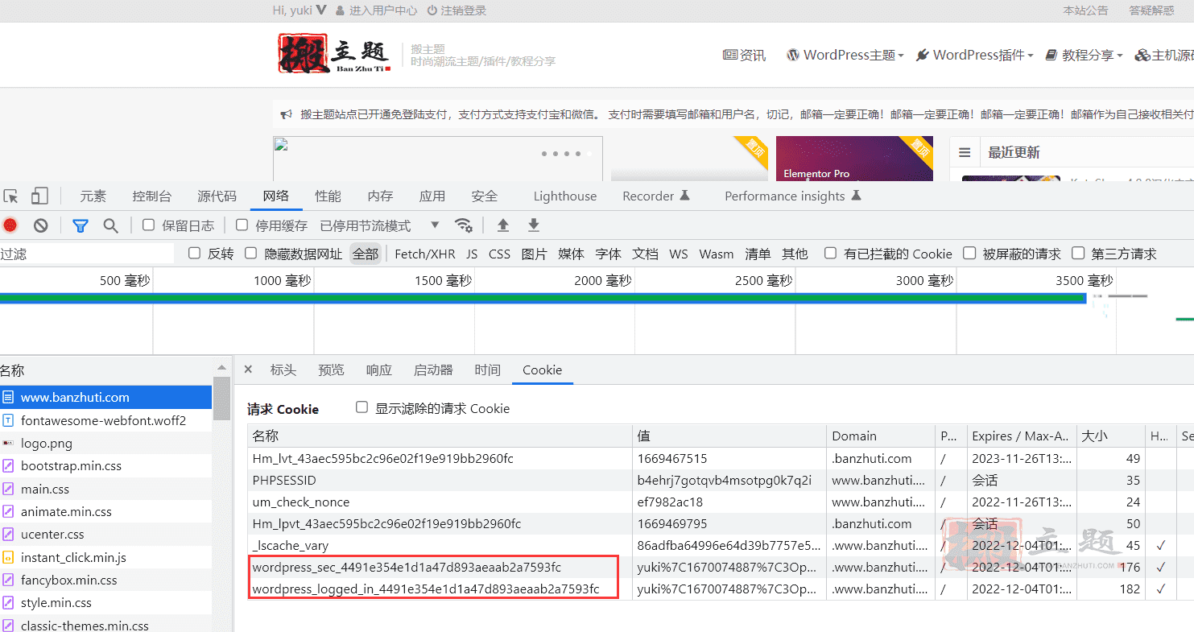Select the Fetch/XHR type filter
Viewport: 1194px width, 632px height.
pyautogui.click(x=425, y=254)
